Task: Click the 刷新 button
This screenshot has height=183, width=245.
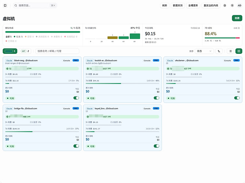Action: click(x=165, y=5)
